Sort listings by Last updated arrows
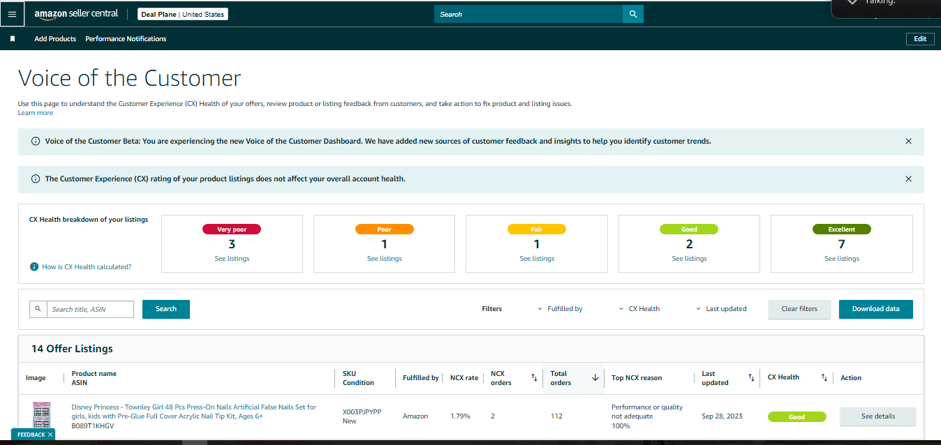 (751, 377)
